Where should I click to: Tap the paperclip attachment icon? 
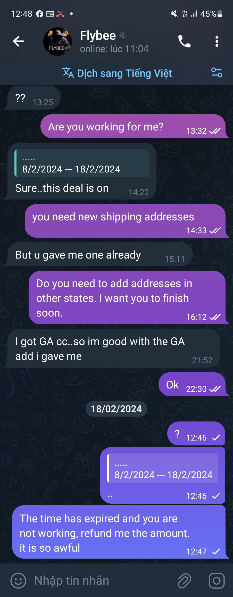(x=185, y=581)
